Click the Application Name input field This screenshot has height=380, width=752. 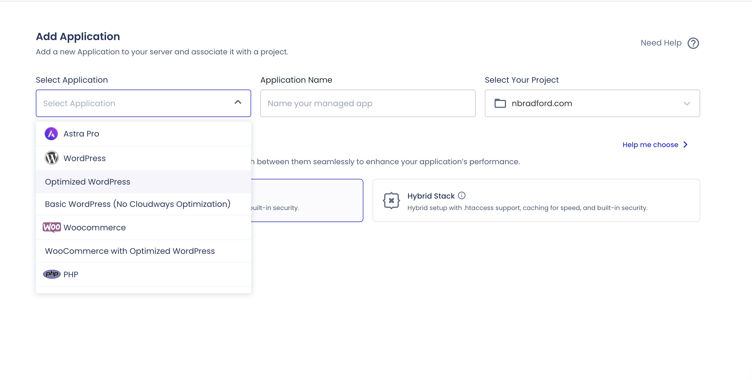point(367,103)
